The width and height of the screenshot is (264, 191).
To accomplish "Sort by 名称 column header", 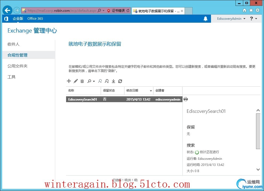I will (x=83, y=90).
